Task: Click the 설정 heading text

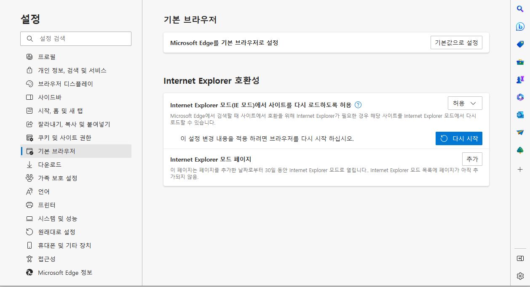Action: tap(30, 19)
